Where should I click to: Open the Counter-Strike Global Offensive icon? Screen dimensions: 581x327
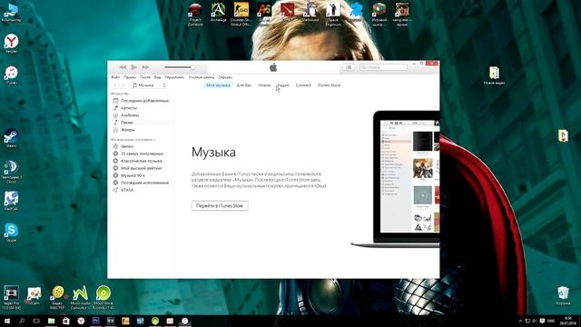[x=241, y=15]
